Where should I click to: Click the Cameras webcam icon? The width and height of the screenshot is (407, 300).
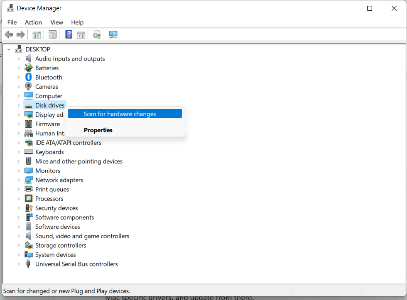tap(28, 86)
